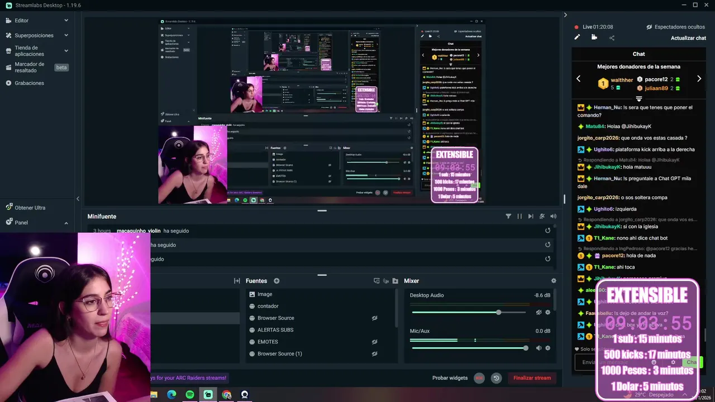Collapse the donors leaderboard handle
Screen dimensions: 715x402
[639, 98]
